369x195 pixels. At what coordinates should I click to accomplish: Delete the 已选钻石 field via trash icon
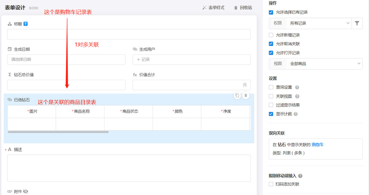tap(246, 95)
